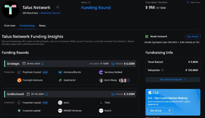
Task: Open the Status info tooltip icon
Action: (89, 2)
